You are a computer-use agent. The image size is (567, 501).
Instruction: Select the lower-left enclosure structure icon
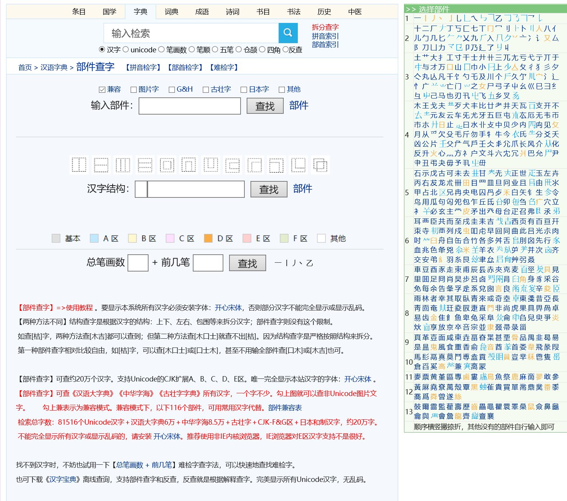click(x=299, y=165)
